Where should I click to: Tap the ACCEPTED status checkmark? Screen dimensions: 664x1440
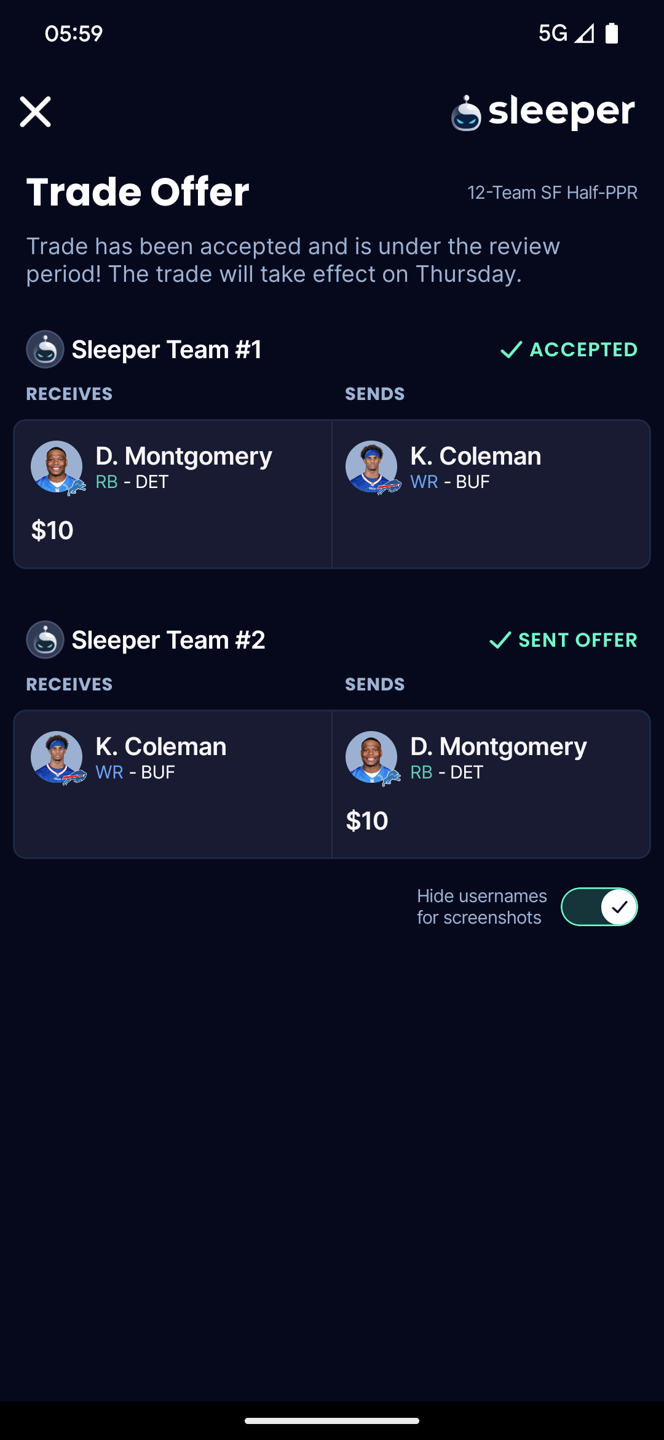pyautogui.click(x=511, y=350)
